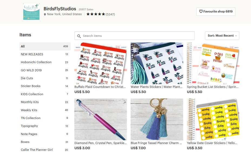Favourite shop 6819 button
This screenshot has width=251, height=153.
[216, 12]
